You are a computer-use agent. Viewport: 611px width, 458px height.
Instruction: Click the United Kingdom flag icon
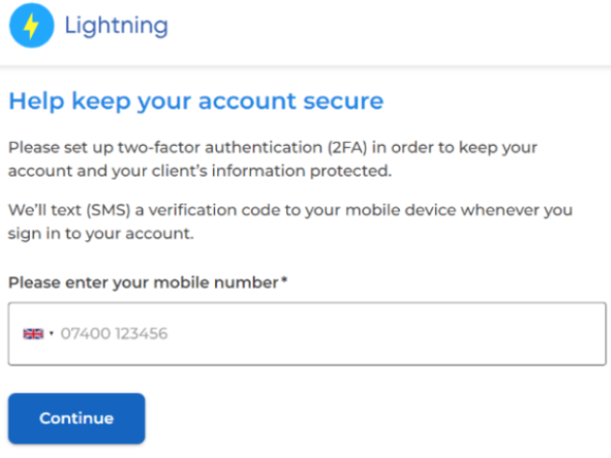[x=33, y=334]
